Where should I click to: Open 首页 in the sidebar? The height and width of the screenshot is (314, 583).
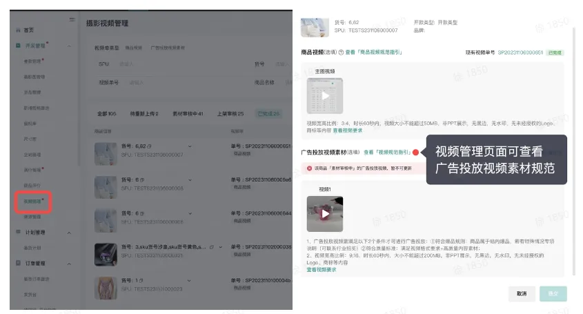[28, 30]
